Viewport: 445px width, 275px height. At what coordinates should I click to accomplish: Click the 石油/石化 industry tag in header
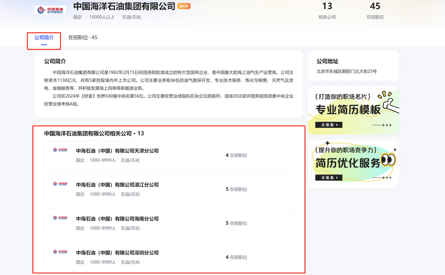pos(132,17)
